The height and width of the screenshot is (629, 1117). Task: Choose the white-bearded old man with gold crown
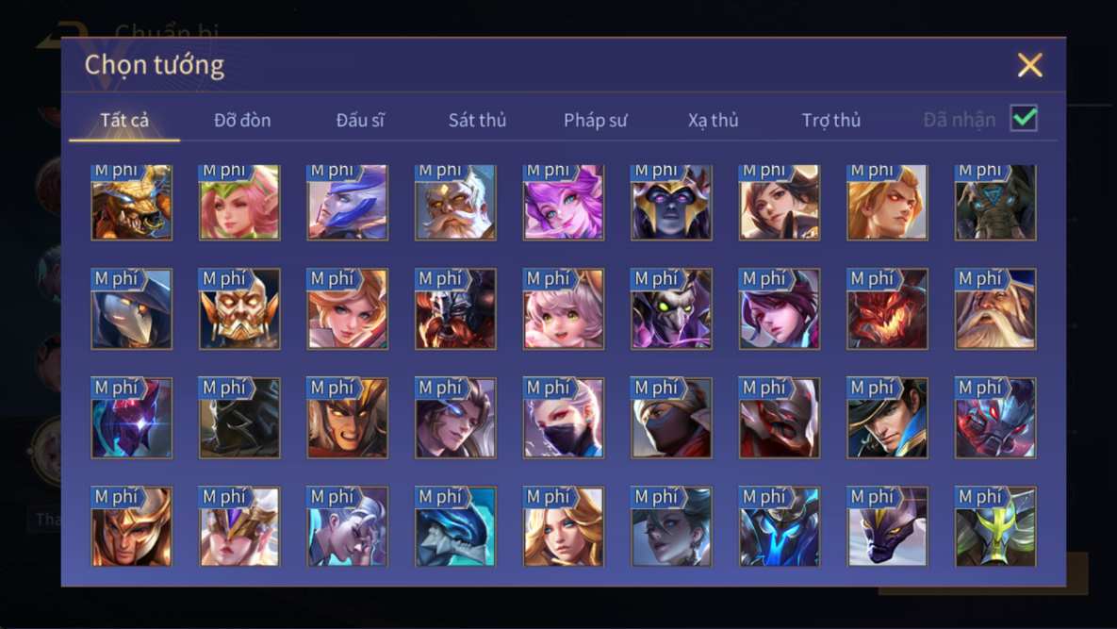[x=455, y=203]
